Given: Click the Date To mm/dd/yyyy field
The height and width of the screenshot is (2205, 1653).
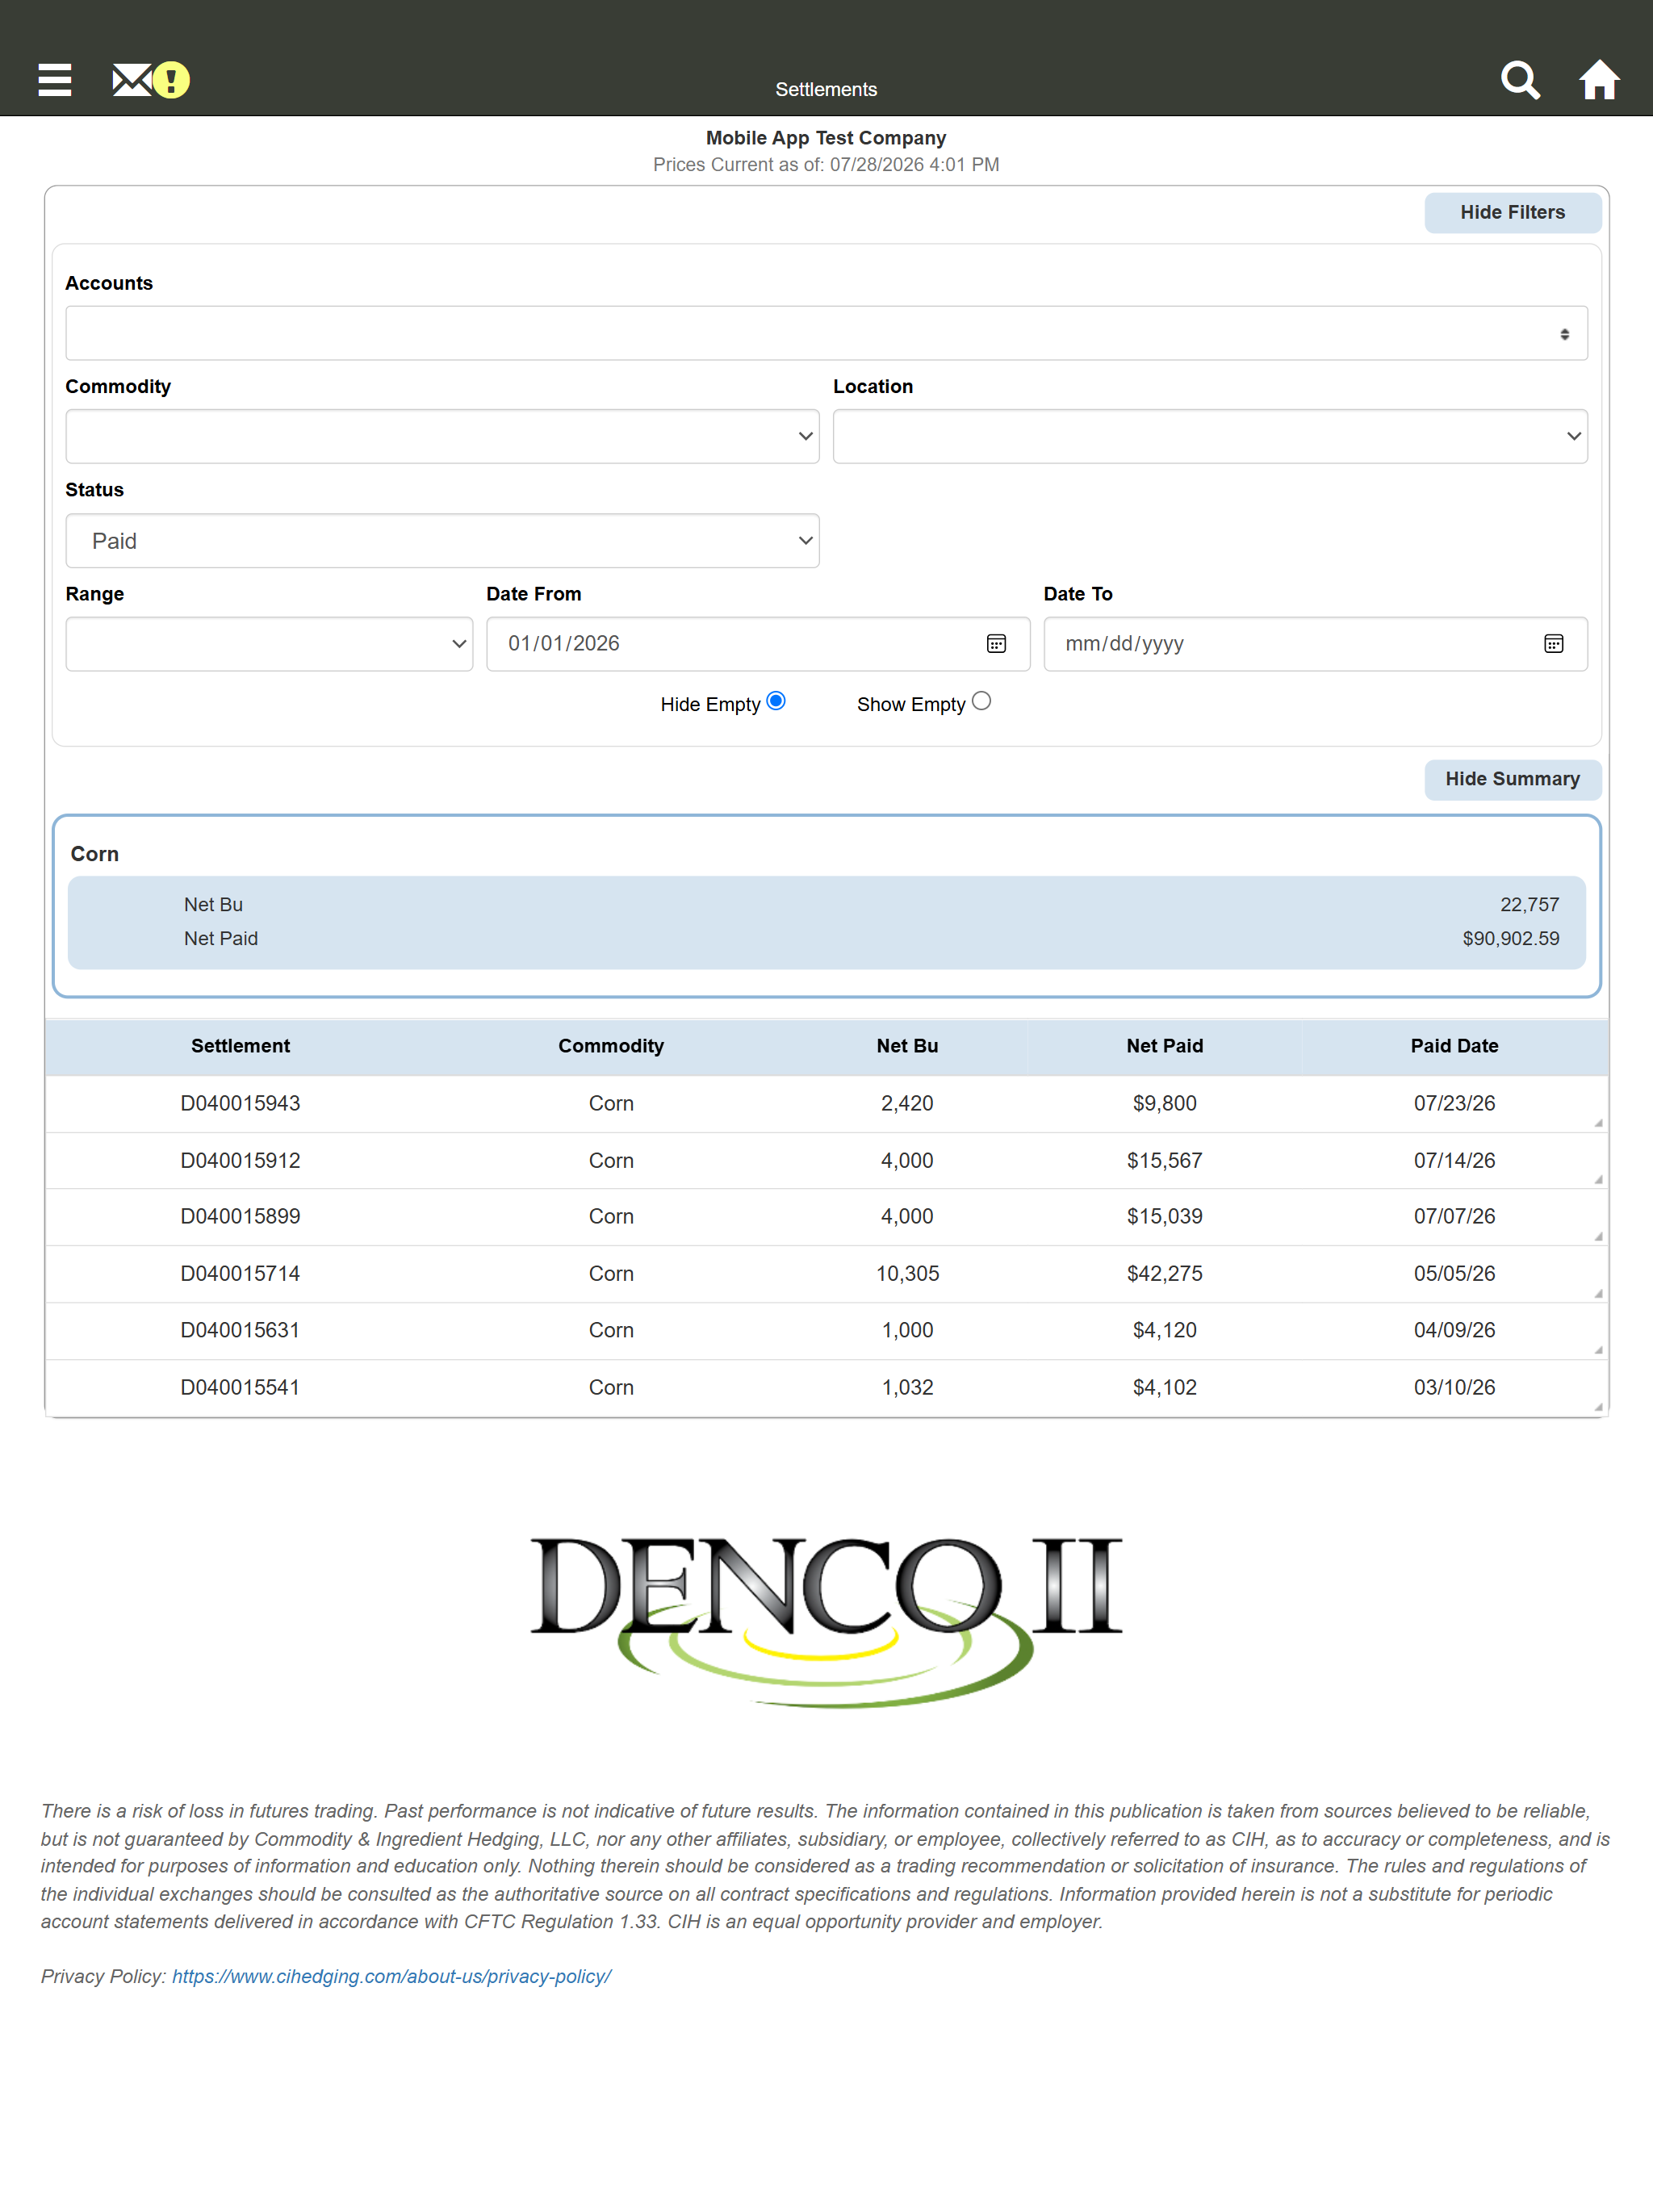Looking at the screenshot, I should tap(1315, 644).
